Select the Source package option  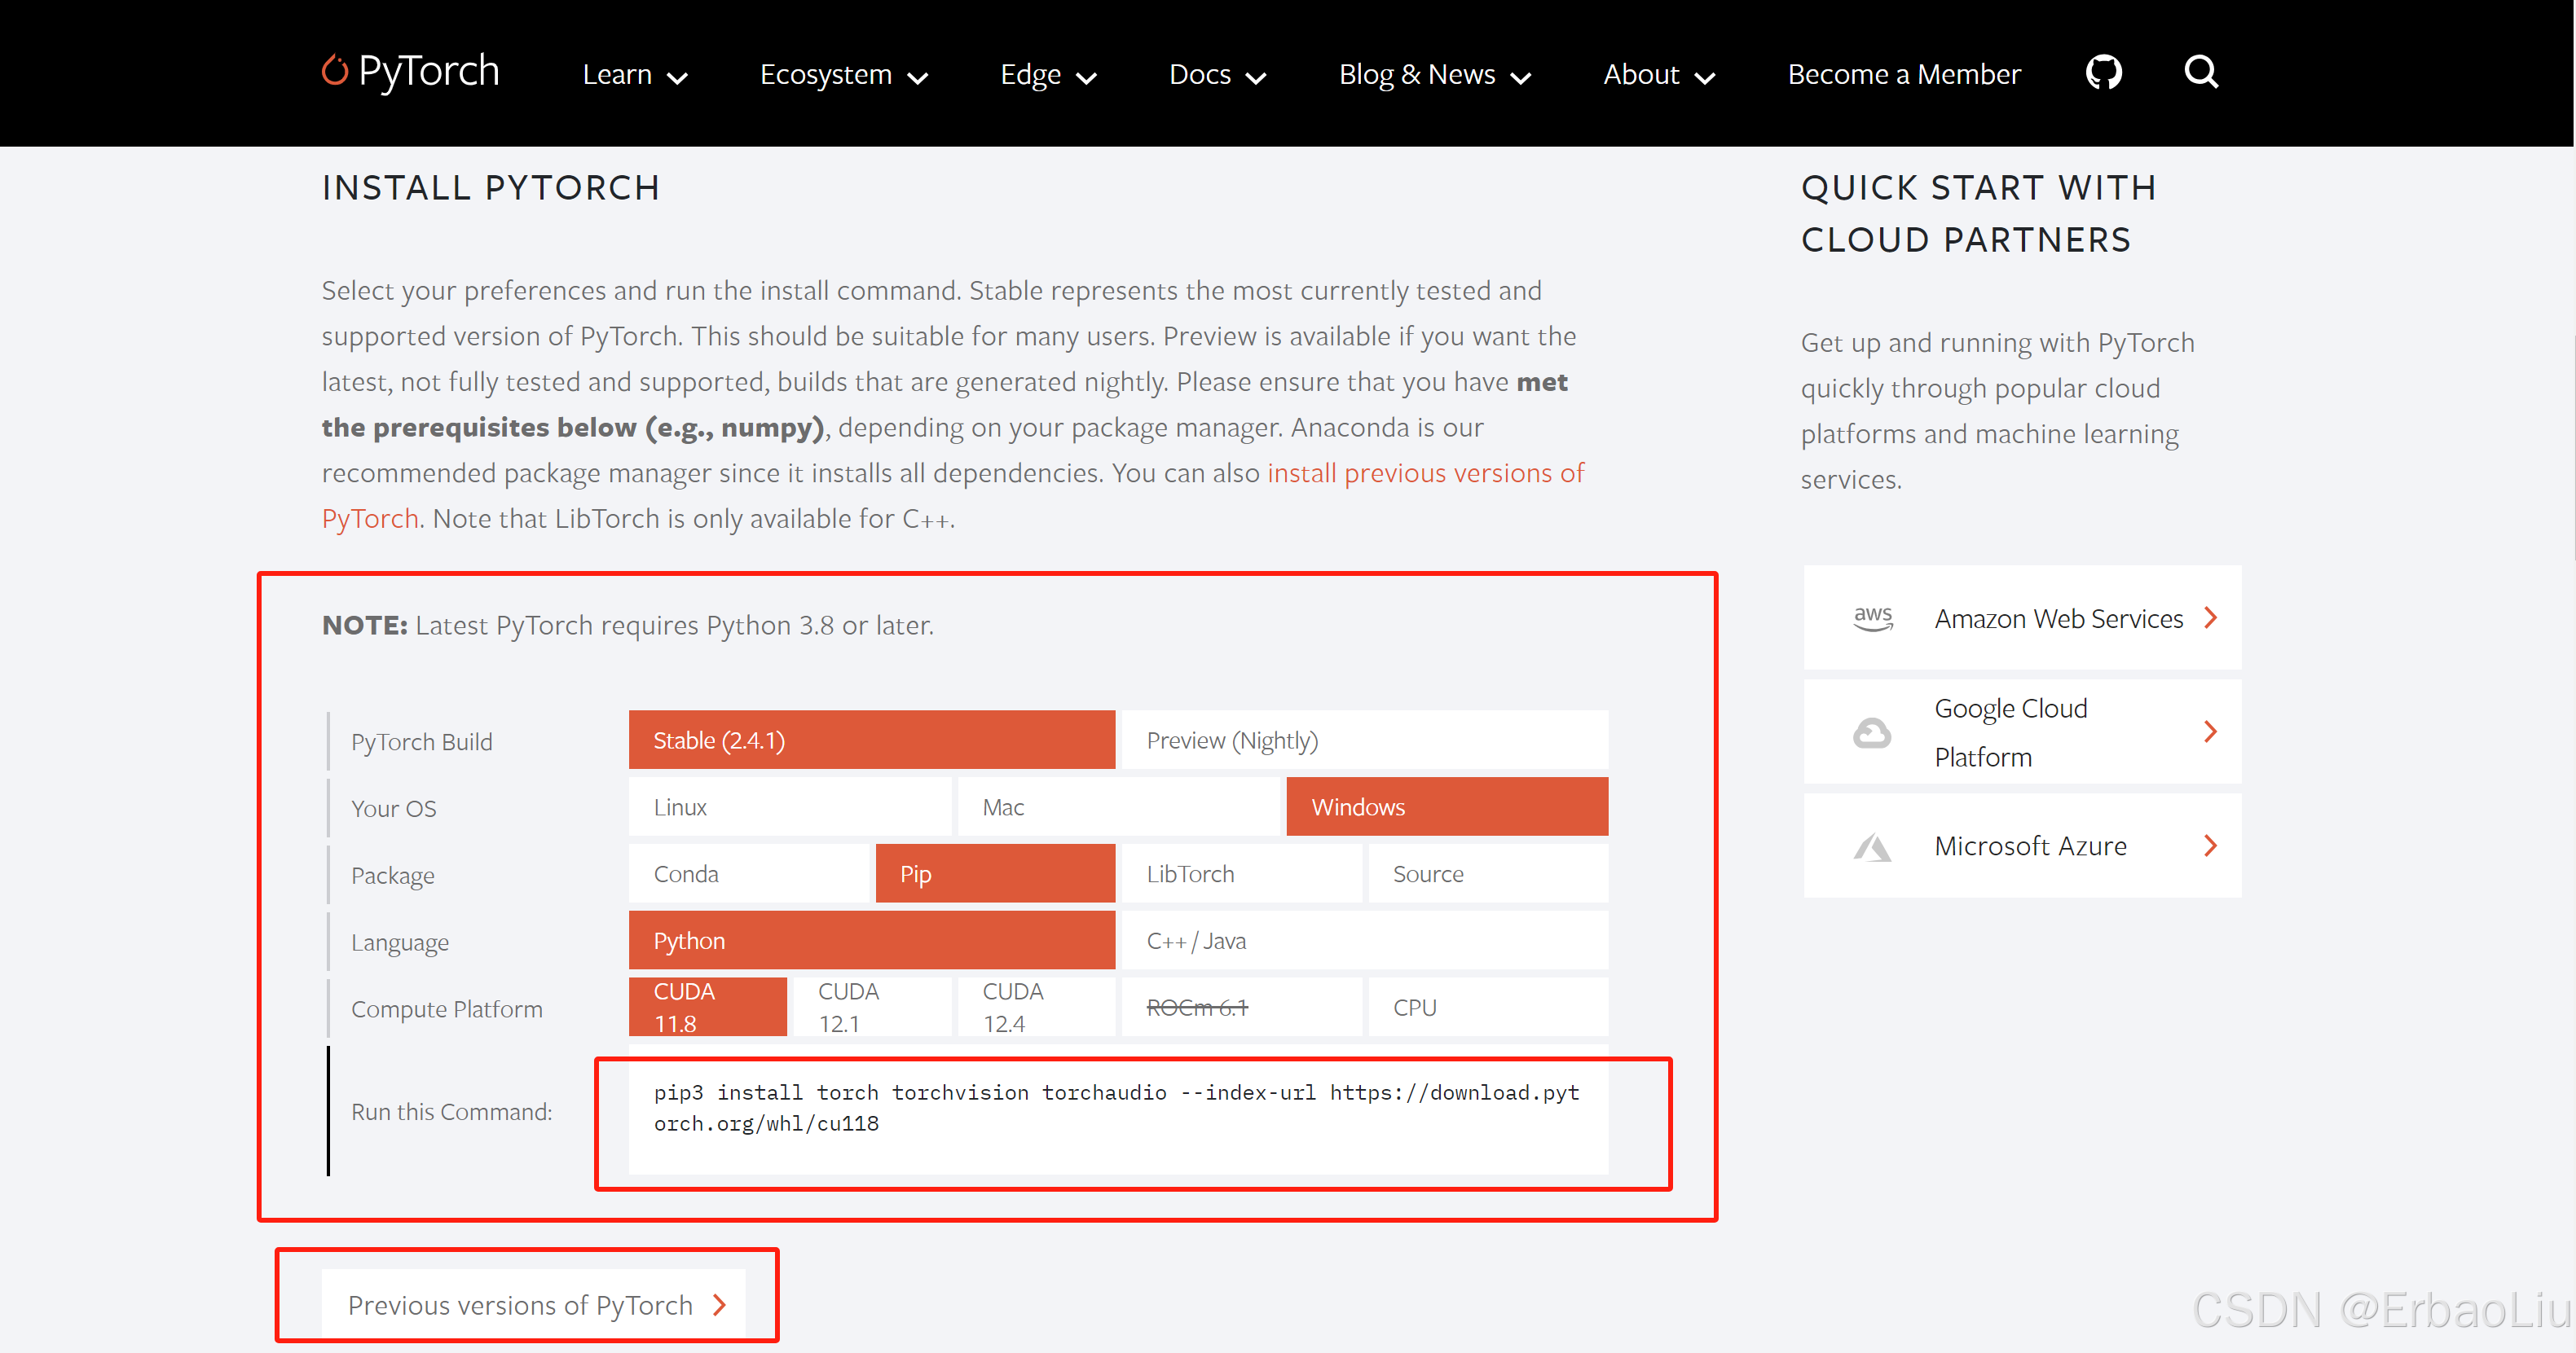[1489, 874]
